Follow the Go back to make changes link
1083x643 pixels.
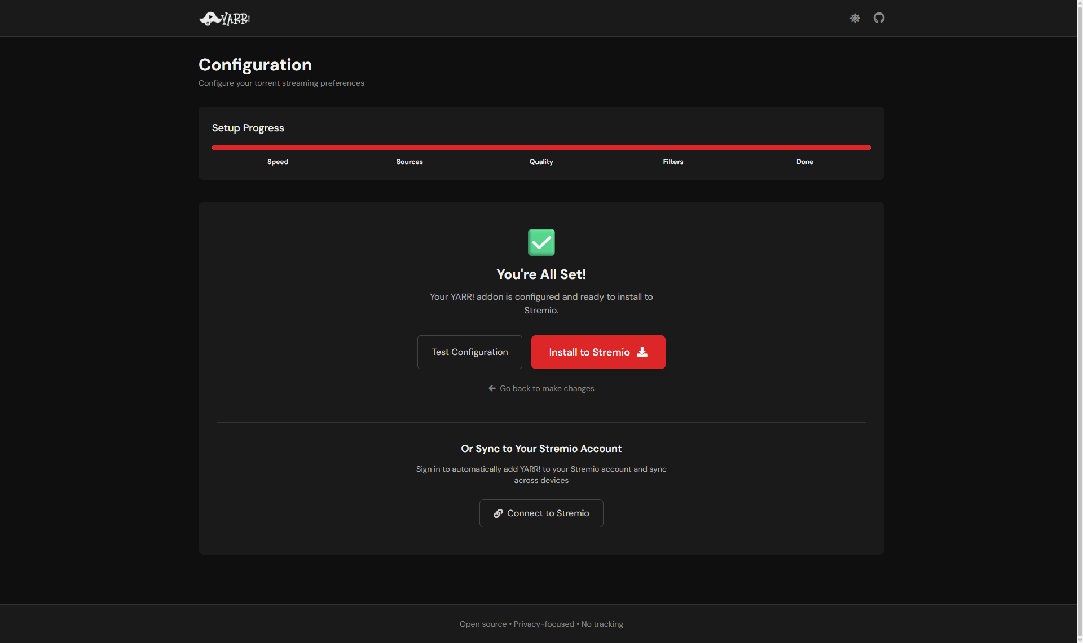(x=547, y=388)
